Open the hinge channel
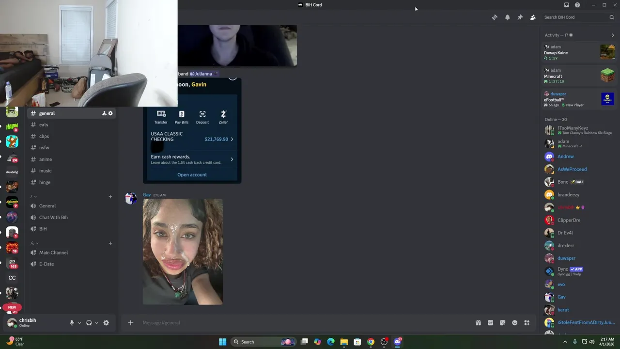This screenshot has width=620, height=349. coord(72,183)
